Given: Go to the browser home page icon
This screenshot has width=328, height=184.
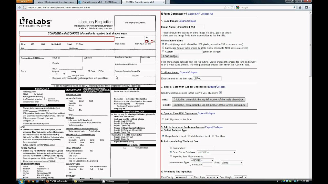Looking at the screenshot, I should pyautogui.click(x=300, y=7).
